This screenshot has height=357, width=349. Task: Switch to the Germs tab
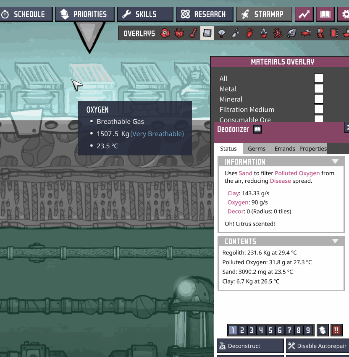click(x=257, y=149)
